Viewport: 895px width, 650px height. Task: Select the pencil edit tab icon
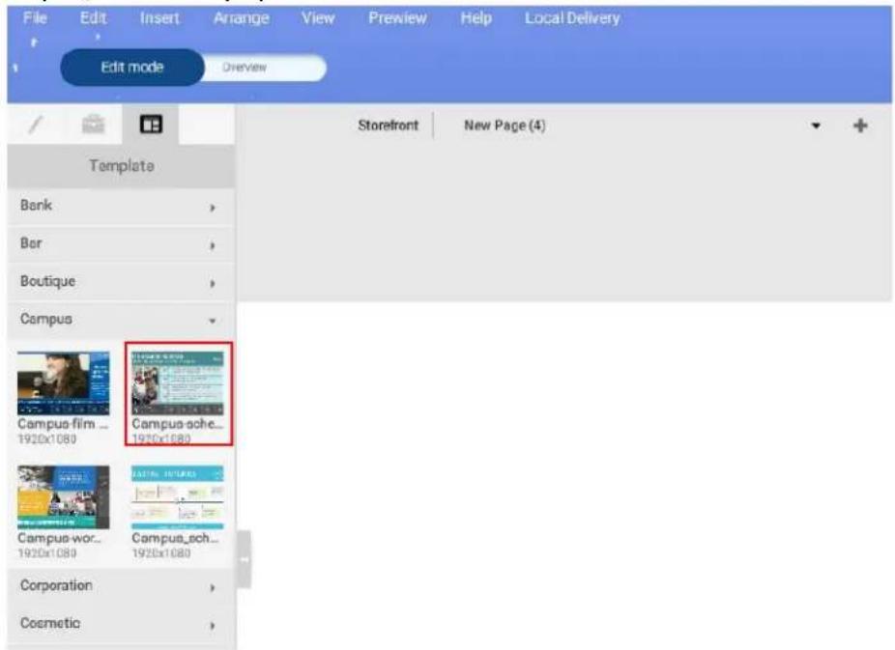(36, 125)
